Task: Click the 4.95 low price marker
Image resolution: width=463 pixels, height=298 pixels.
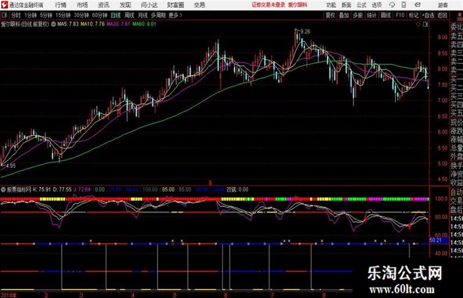Action: 11,166
